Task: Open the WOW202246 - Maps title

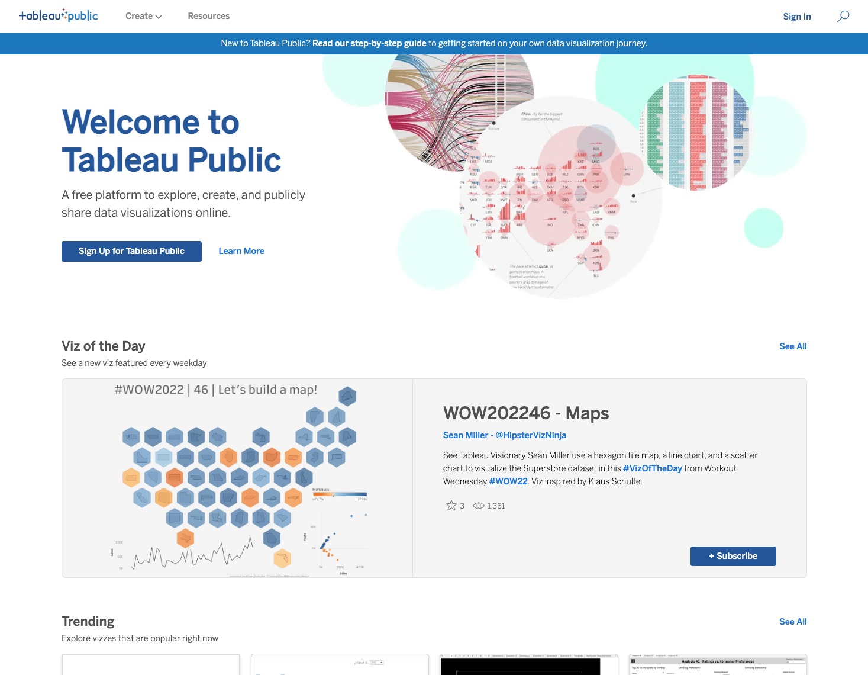Action: [526, 413]
